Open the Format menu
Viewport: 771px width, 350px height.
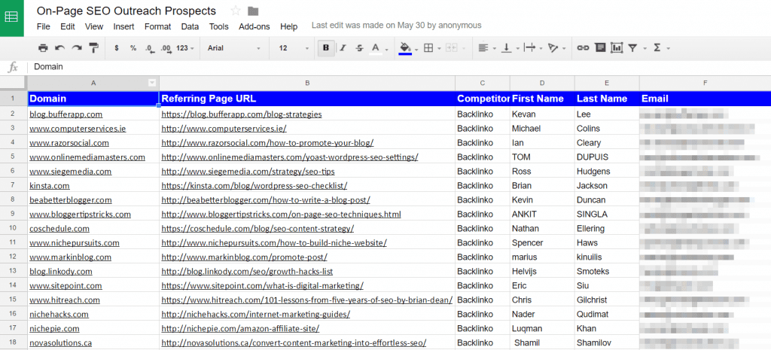(x=158, y=26)
